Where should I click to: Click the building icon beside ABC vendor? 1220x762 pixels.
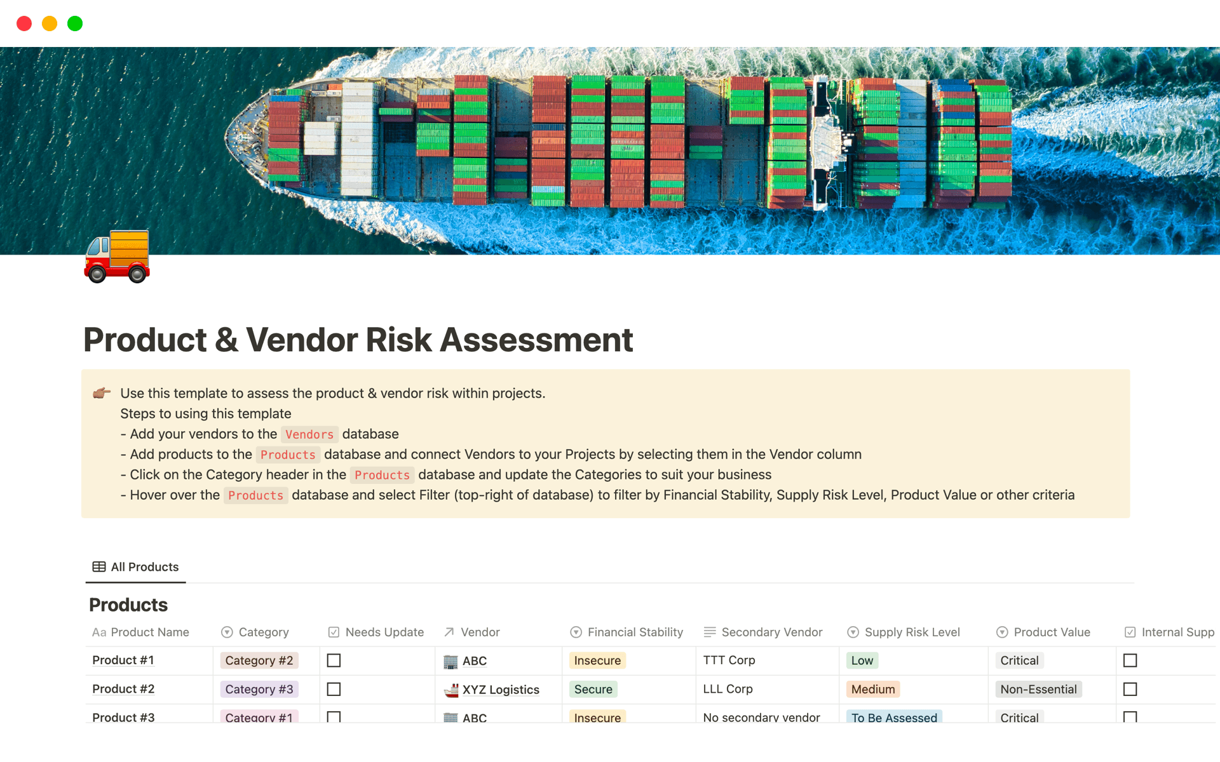click(x=452, y=661)
